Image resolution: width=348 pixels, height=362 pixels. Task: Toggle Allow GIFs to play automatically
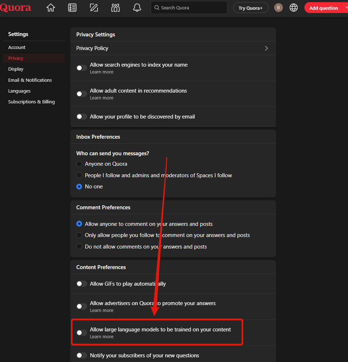(x=81, y=284)
